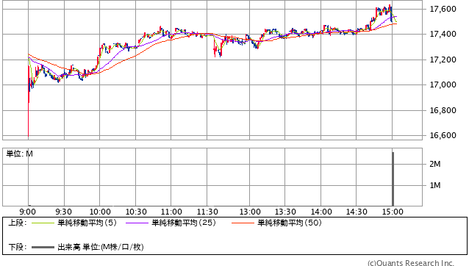Click the 単位: M label in volume panel
469x266 pixels.
(x=19, y=154)
